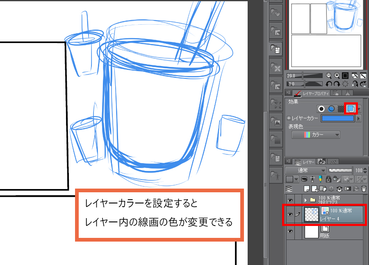Select the レイヤー panel tab
This screenshot has width=369, height=265.
[305, 162]
